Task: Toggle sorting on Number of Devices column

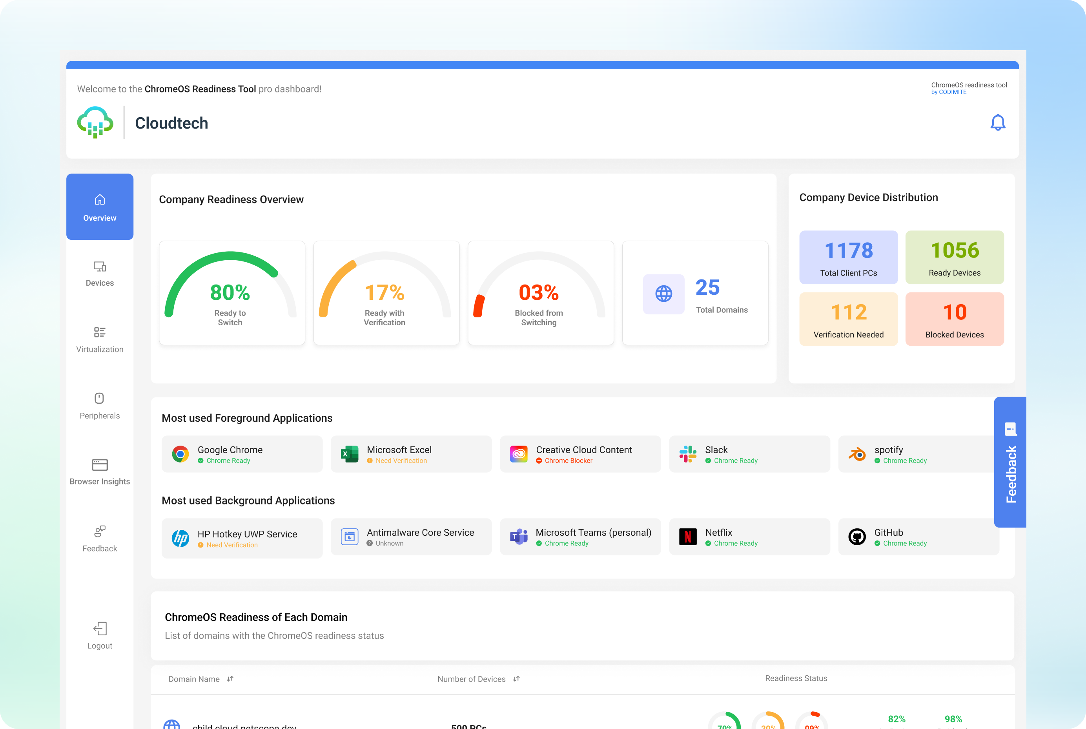Action: pyautogui.click(x=516, y=679)
